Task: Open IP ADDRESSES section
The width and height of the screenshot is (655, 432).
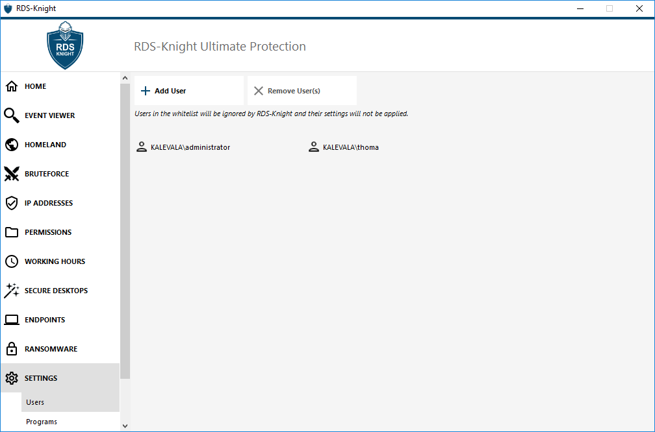Action: click(60, 203)
